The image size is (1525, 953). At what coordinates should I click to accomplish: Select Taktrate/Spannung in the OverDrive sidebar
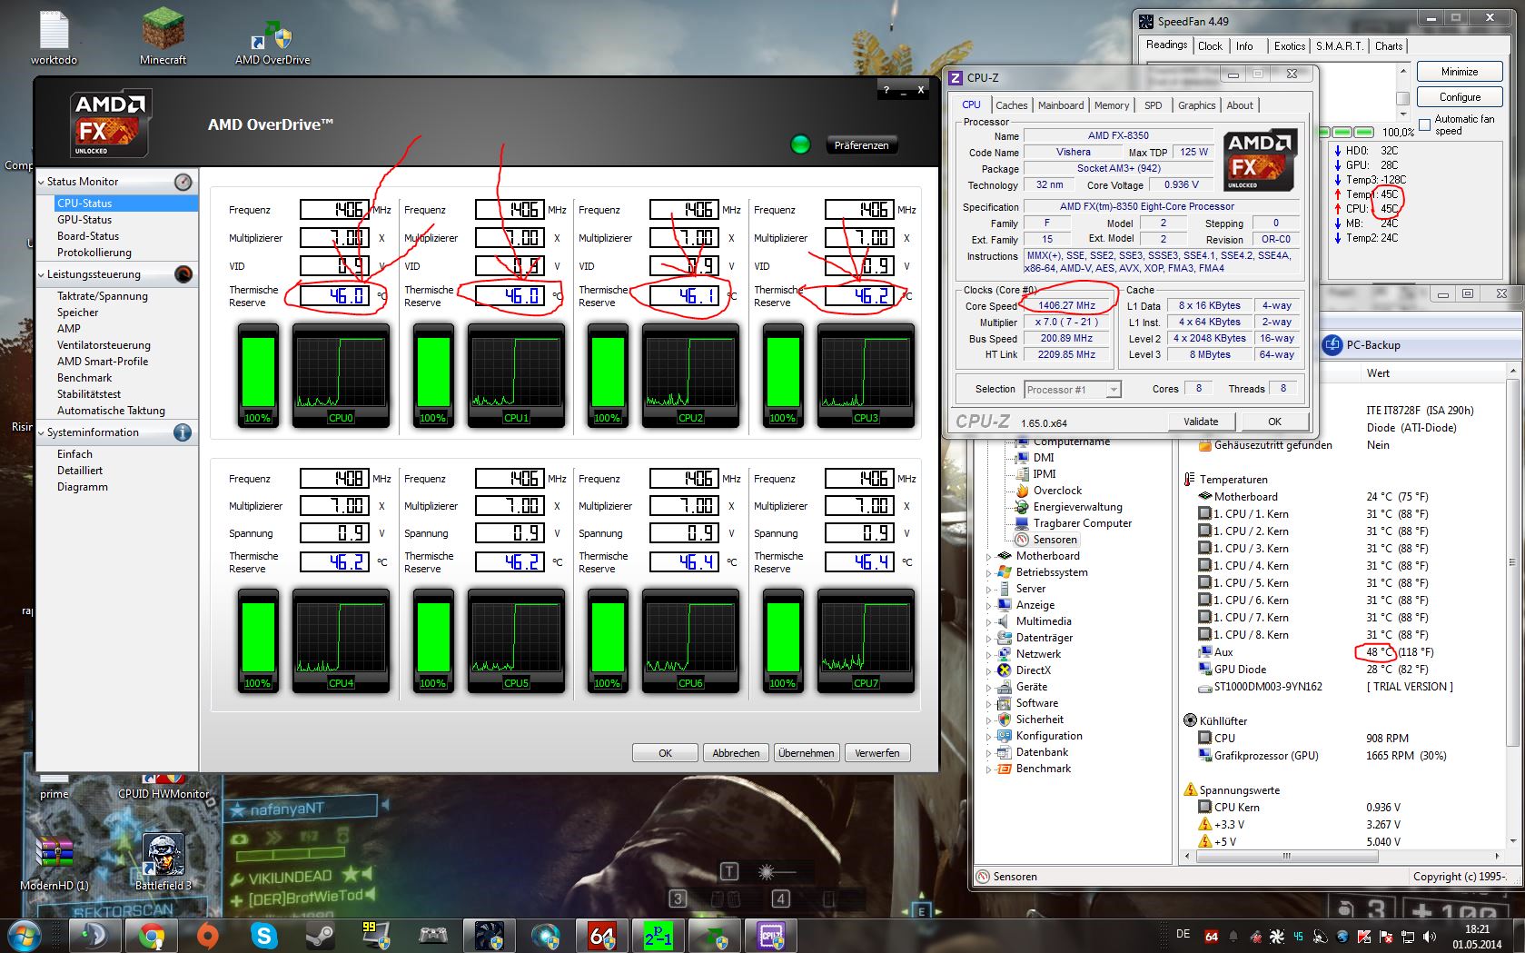pos(103,296)
